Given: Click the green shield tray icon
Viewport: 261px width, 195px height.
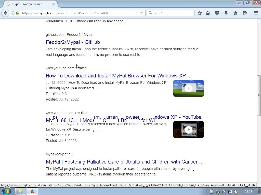Looking at the screenshot, I should [218, 191].
